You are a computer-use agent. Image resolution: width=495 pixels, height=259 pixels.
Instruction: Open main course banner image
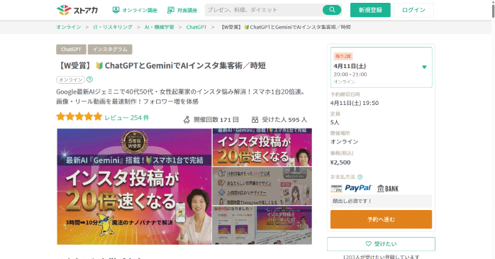coord(134,187)
